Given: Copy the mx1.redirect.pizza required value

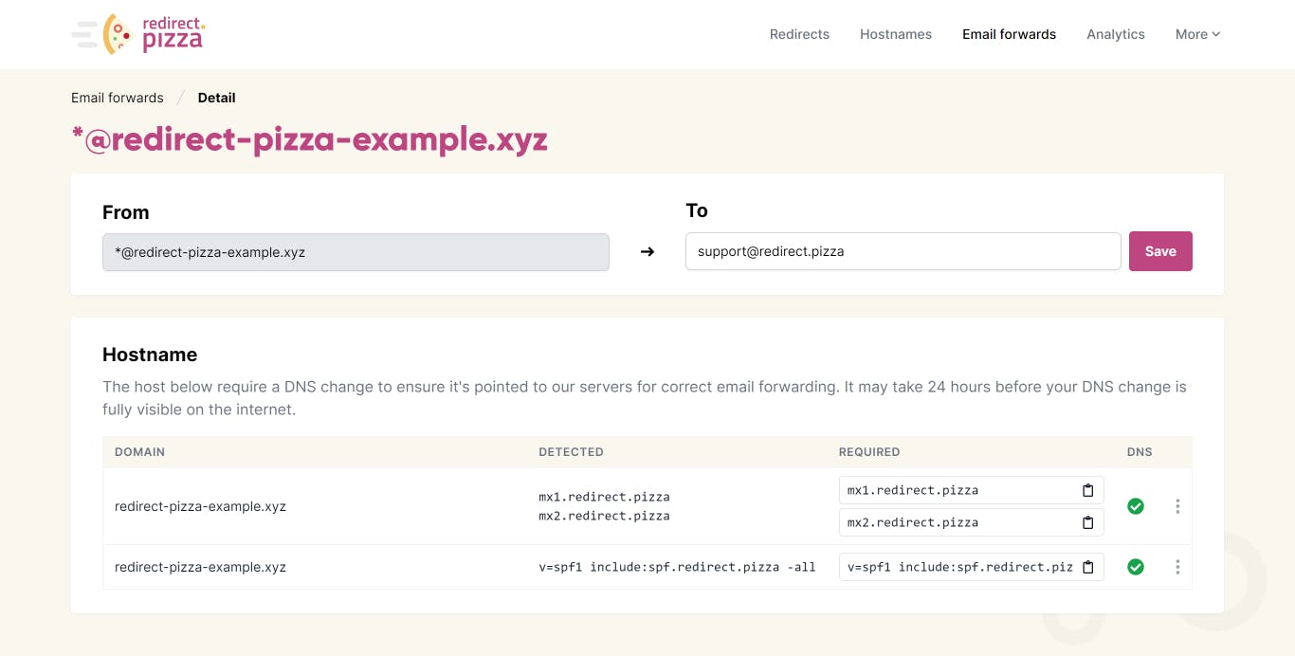Looking at the screenshot, I should click(1087, 490).
